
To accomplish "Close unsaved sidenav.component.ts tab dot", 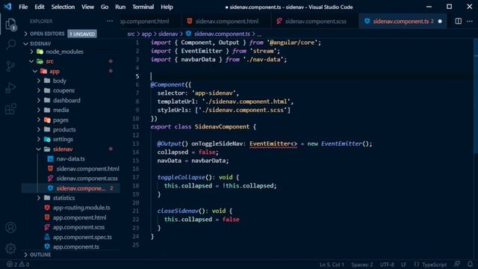I will [x=440, y=21].
